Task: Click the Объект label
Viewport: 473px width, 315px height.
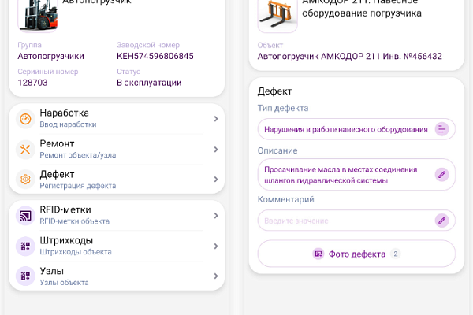Action: click(270, 45)
